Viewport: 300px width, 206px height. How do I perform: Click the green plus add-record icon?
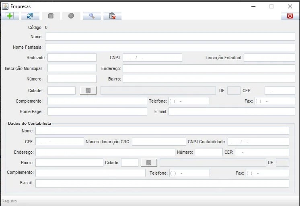(x=10, y=16)
